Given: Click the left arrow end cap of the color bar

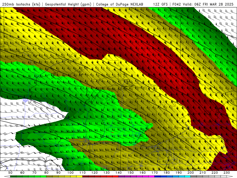Looking at the screenshot, I should 7,177.
